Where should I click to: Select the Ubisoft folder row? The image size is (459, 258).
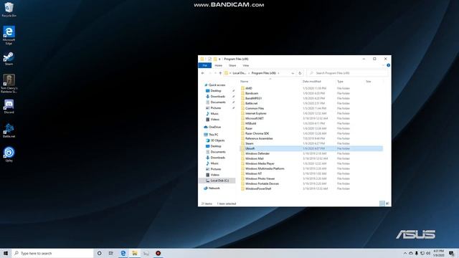(x=311, y=148)
